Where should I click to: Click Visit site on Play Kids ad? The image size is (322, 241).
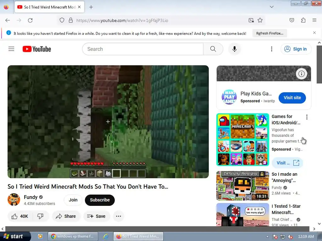pos(292,98)
